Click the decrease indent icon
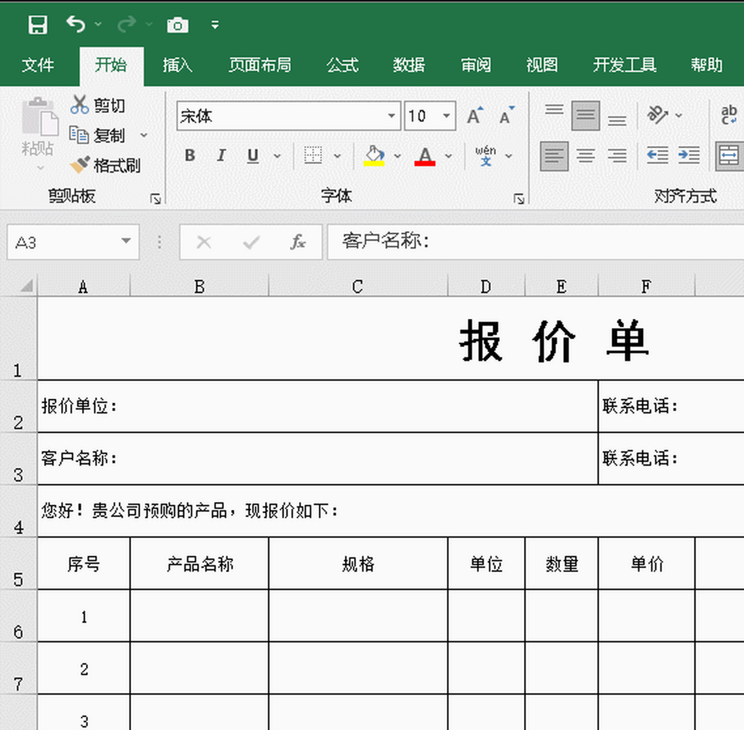The height and width of the screenshot is (730, 744). click(x=657, y=155)
